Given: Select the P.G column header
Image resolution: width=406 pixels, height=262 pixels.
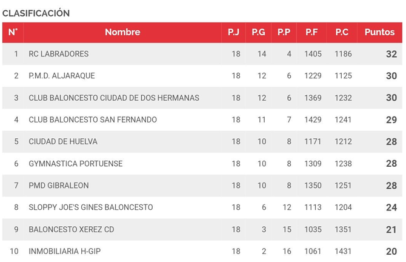Looking at the screenshot, I should point(258,32).
